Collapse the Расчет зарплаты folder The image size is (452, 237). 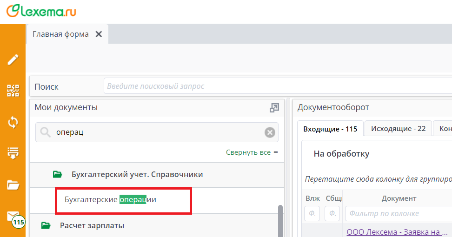(x=46, y=226)
